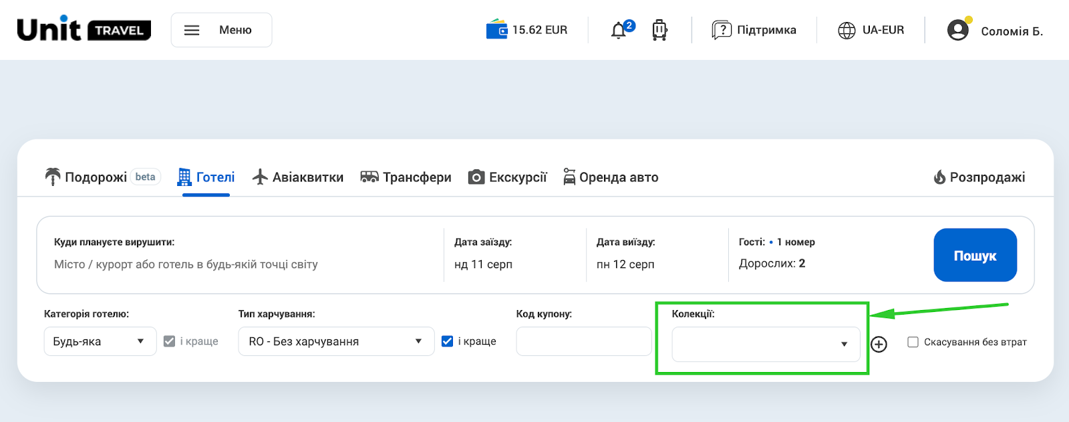Open the Меню button
Screen dimensions: 1069x422
(x=221, y=30)
